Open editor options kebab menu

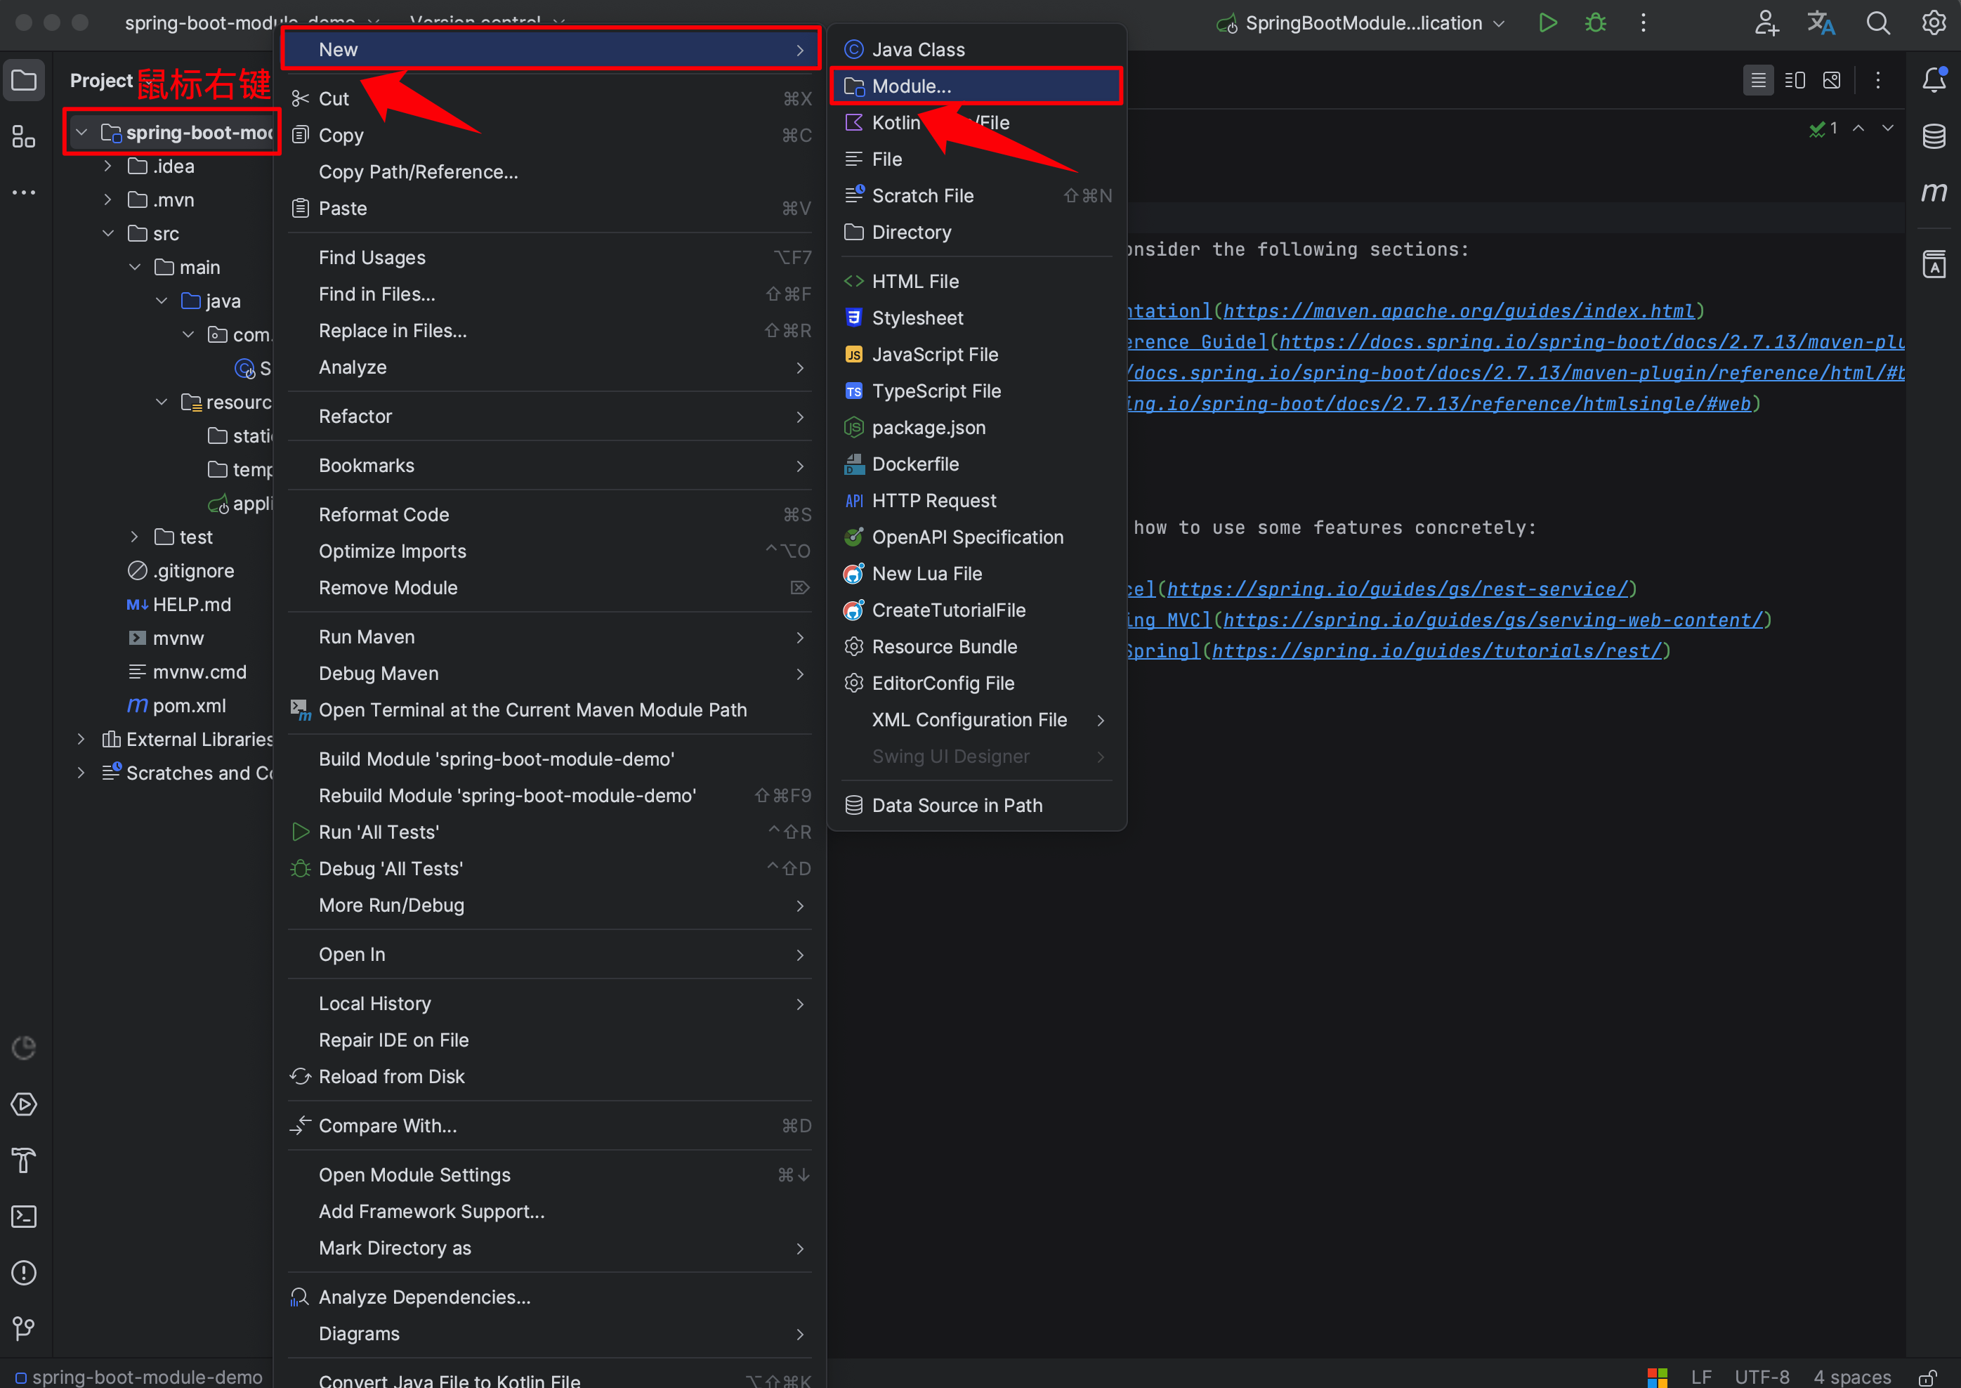pos(1878,80)
